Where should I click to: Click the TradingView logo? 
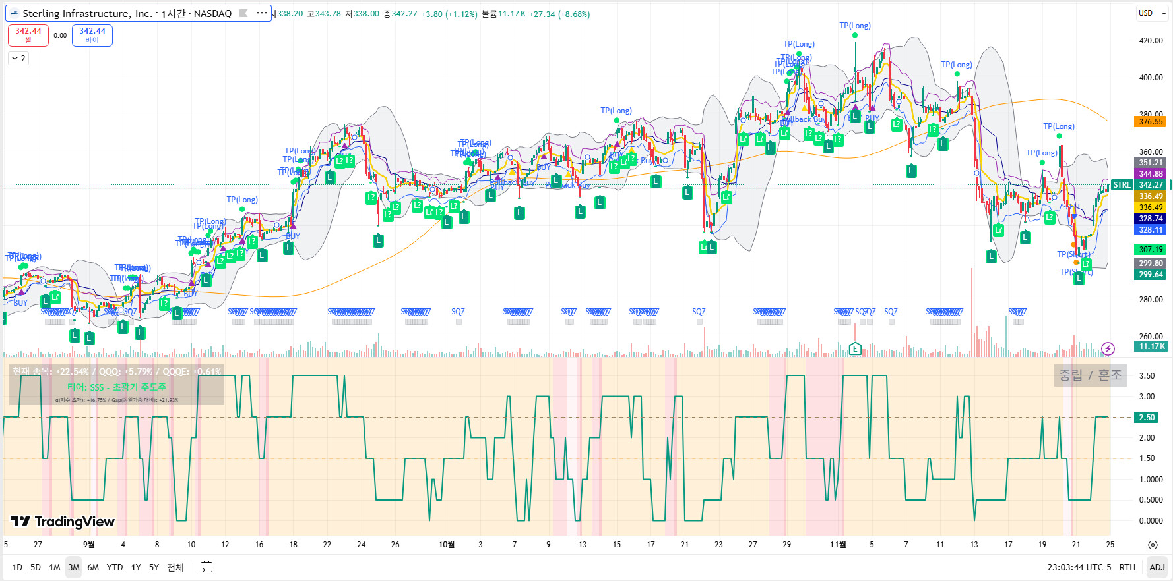pyautogui.click(x=63, y=522)
